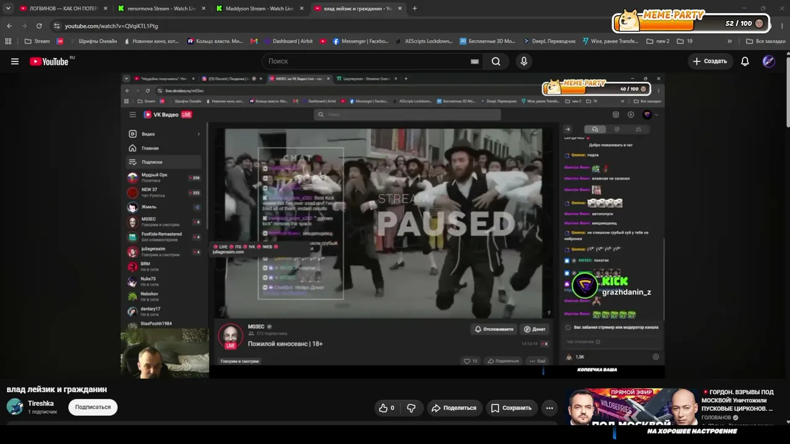Screen dimensions: 790x444
Task: Open the virtual keyboard in YouTube search
Action: tap(475, 61)
